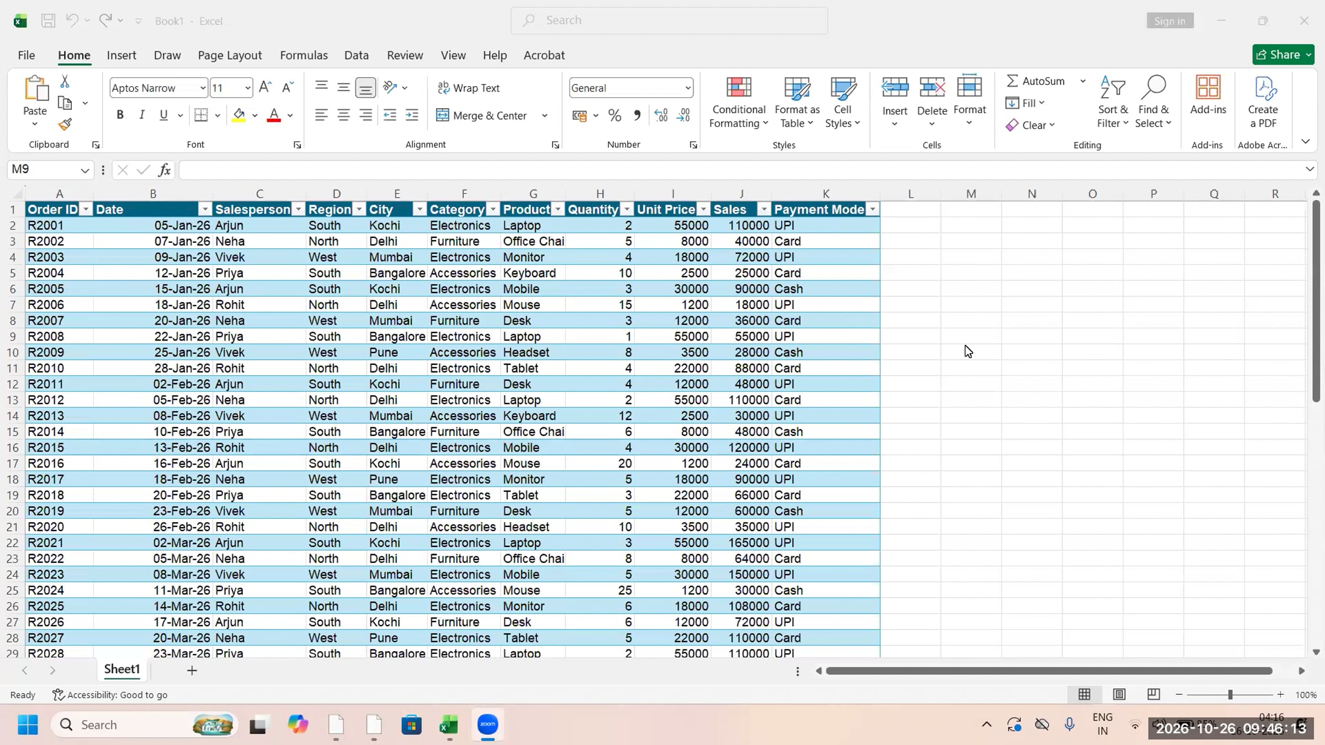Switch to Page Break Preview view
Image resolution: width=1325 pixels, height=745 pixels.
(1153, 694)
